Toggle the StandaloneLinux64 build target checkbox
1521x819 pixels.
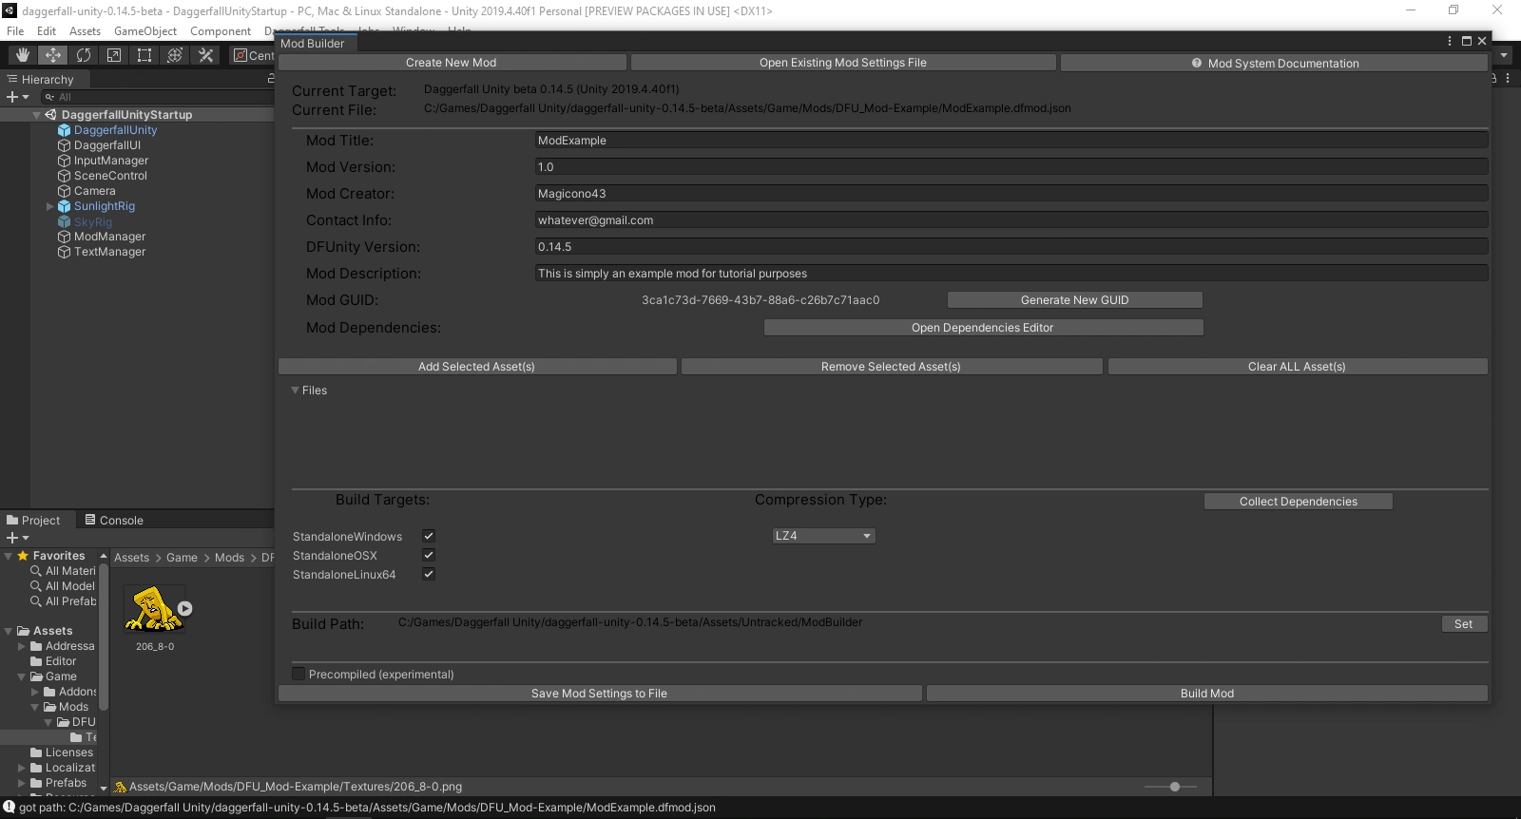point(429,574)
